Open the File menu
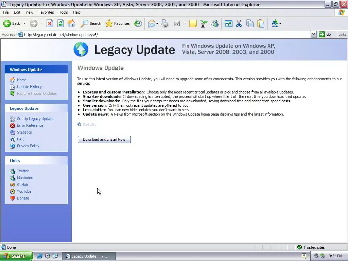The width and height of the screenshot is (348, 261). tap(6, 13)
